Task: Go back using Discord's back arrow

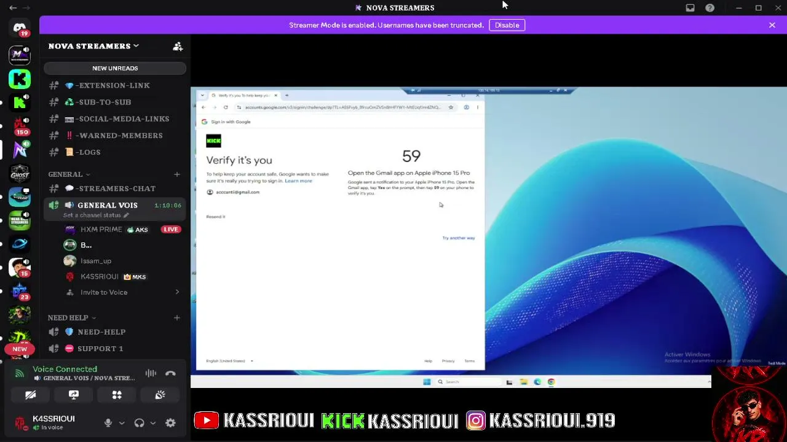Action: (x=13, y=8)
